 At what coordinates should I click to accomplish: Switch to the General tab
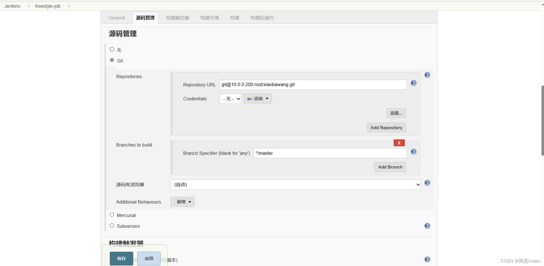pos(117,18)
